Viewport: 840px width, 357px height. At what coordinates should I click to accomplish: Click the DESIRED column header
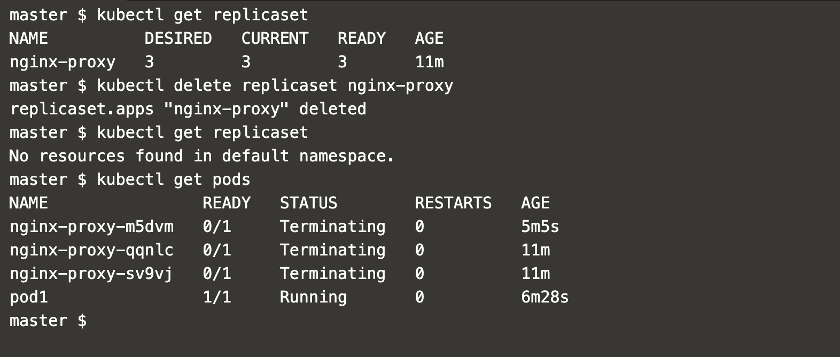click(x=178, y=38)
